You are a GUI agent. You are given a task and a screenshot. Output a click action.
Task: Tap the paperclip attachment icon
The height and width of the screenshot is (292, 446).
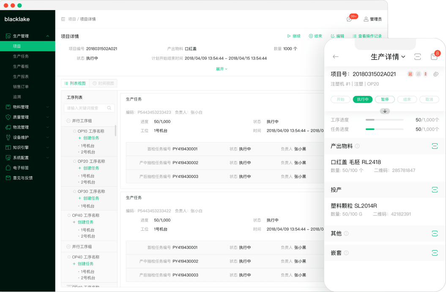click(x=436, y=74)
